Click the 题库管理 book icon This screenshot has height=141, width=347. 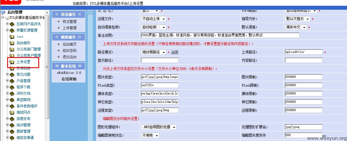(12, 131)
